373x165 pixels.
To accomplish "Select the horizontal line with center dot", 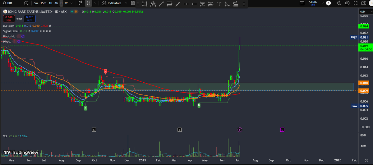I will click(x=186, y=4).
